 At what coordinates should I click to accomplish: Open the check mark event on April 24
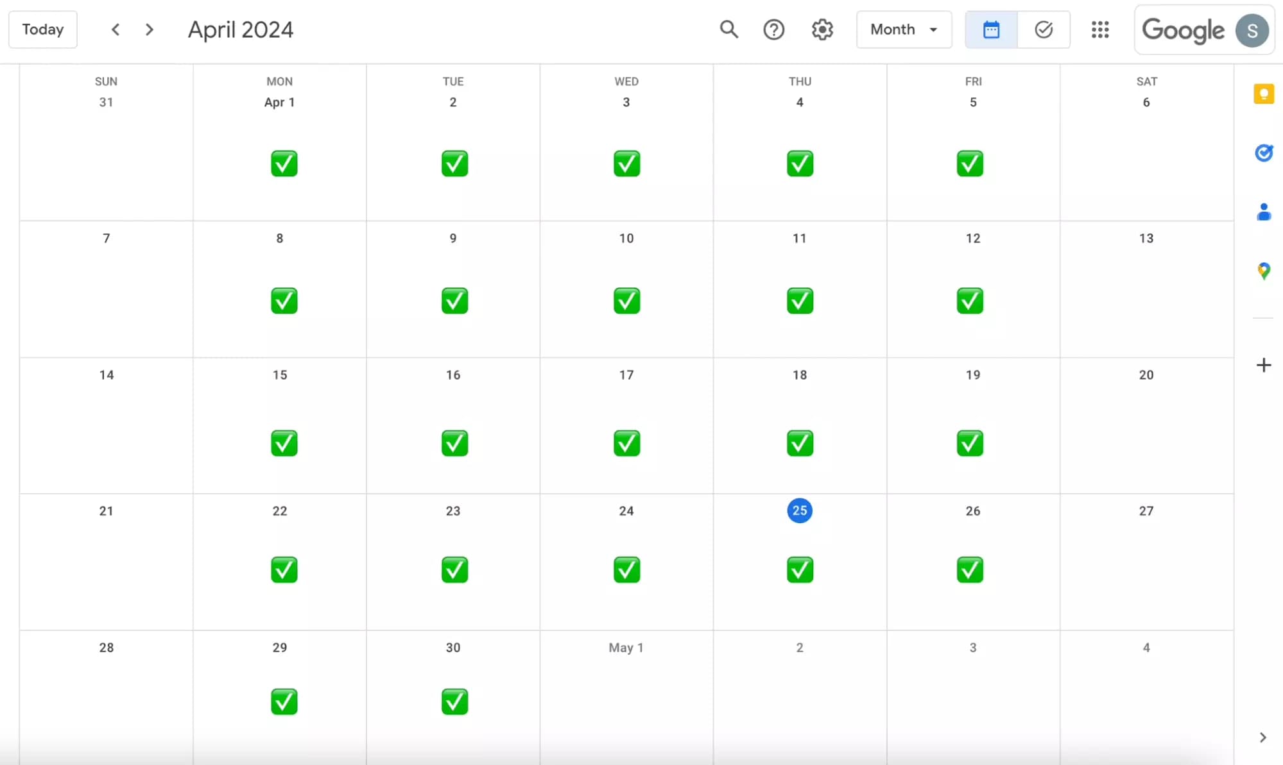pos(626,569)
